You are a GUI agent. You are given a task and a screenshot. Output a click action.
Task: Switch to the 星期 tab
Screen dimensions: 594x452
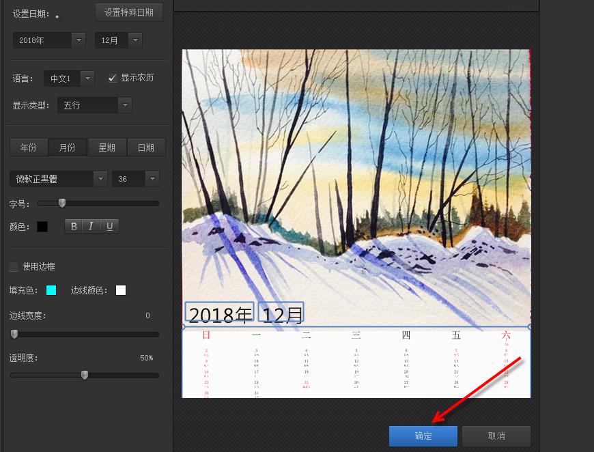(107, 147)
